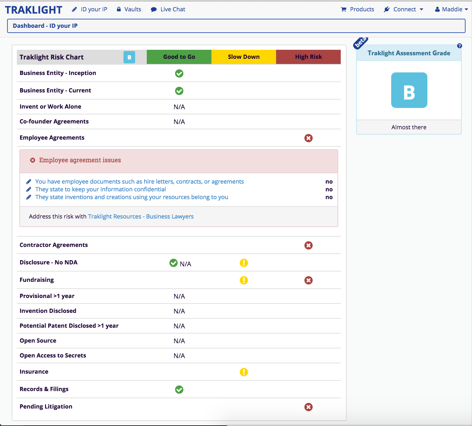472x426 pixels.
Task: Click green check on Business Entity - Inception
Action: coord(179,73)
